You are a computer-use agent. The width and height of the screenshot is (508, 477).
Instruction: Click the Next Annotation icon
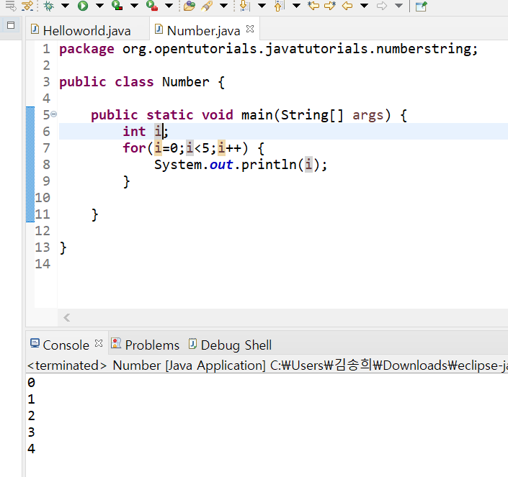244,6
